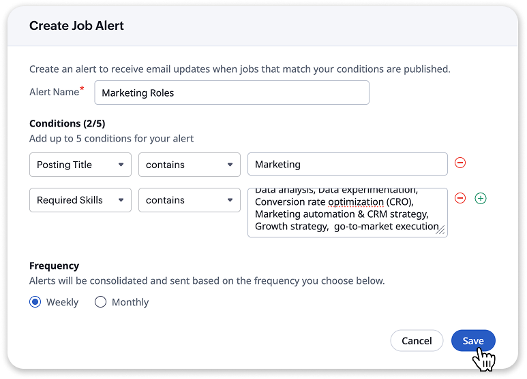Click the Conditions (2/5) heading
Image resolution: width=527 pixels, height=379 pixels.
67,124
